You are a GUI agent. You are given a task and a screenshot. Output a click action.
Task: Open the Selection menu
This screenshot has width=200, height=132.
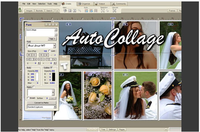pos(42,4)
